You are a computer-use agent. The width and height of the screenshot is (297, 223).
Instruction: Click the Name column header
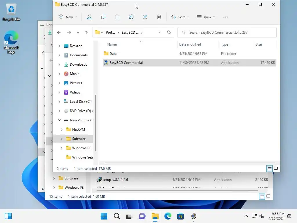112,44
